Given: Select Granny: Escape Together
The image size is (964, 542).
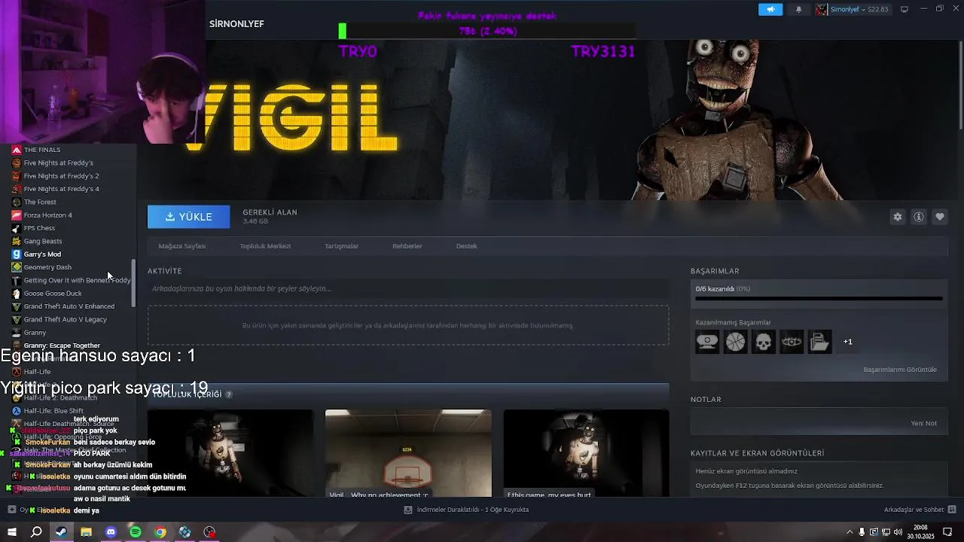Looking at the screenshot, I should point(62,346).
